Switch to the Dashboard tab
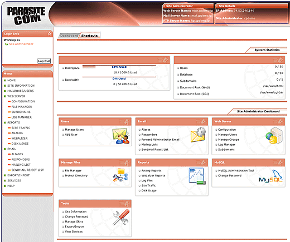Image resolution: width=290 pixels, height=242 pixels. tap(69, 36)
